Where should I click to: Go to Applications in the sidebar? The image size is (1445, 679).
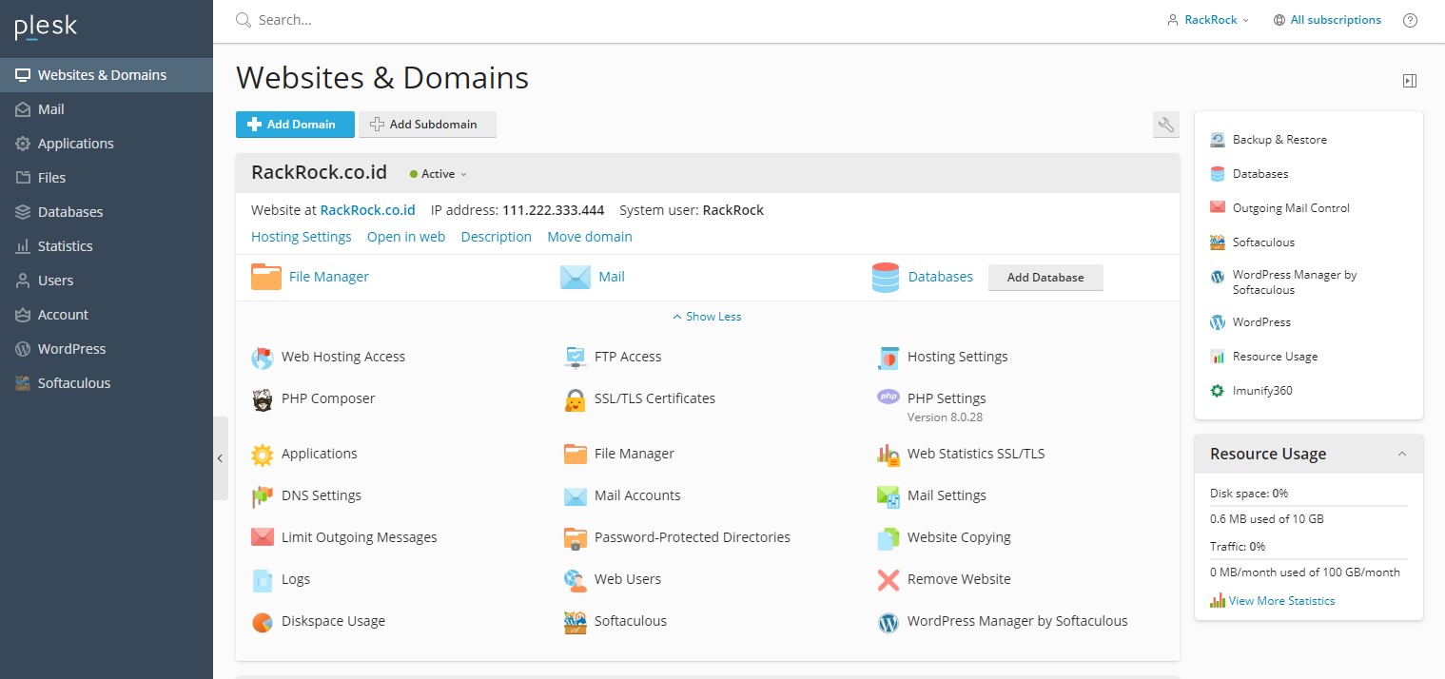pos(107,144)
